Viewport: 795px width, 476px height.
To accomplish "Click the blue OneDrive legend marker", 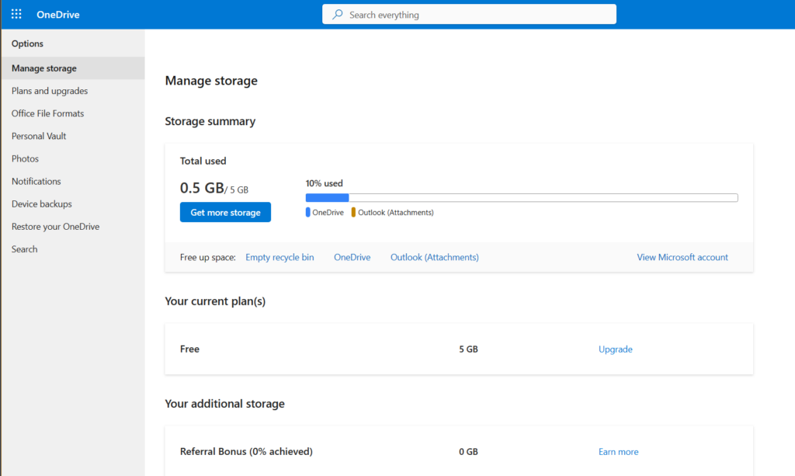I will point(308,212).
